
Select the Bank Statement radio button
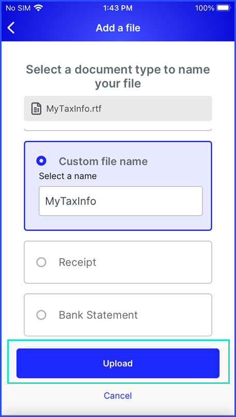click(x=41, y=315)
